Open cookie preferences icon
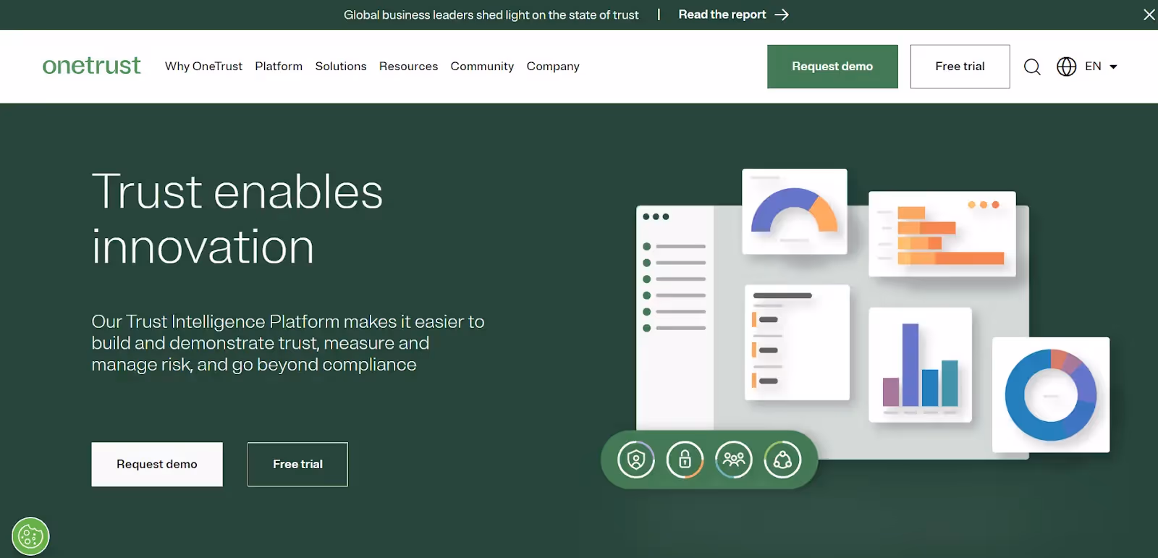This screenshot has height=558, width=1158. click(30, 536)
